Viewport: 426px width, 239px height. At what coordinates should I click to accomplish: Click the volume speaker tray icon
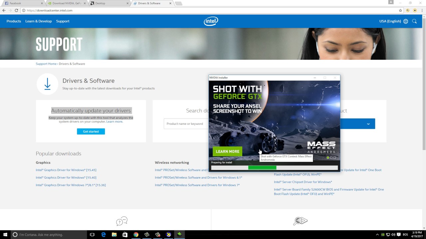393,235
